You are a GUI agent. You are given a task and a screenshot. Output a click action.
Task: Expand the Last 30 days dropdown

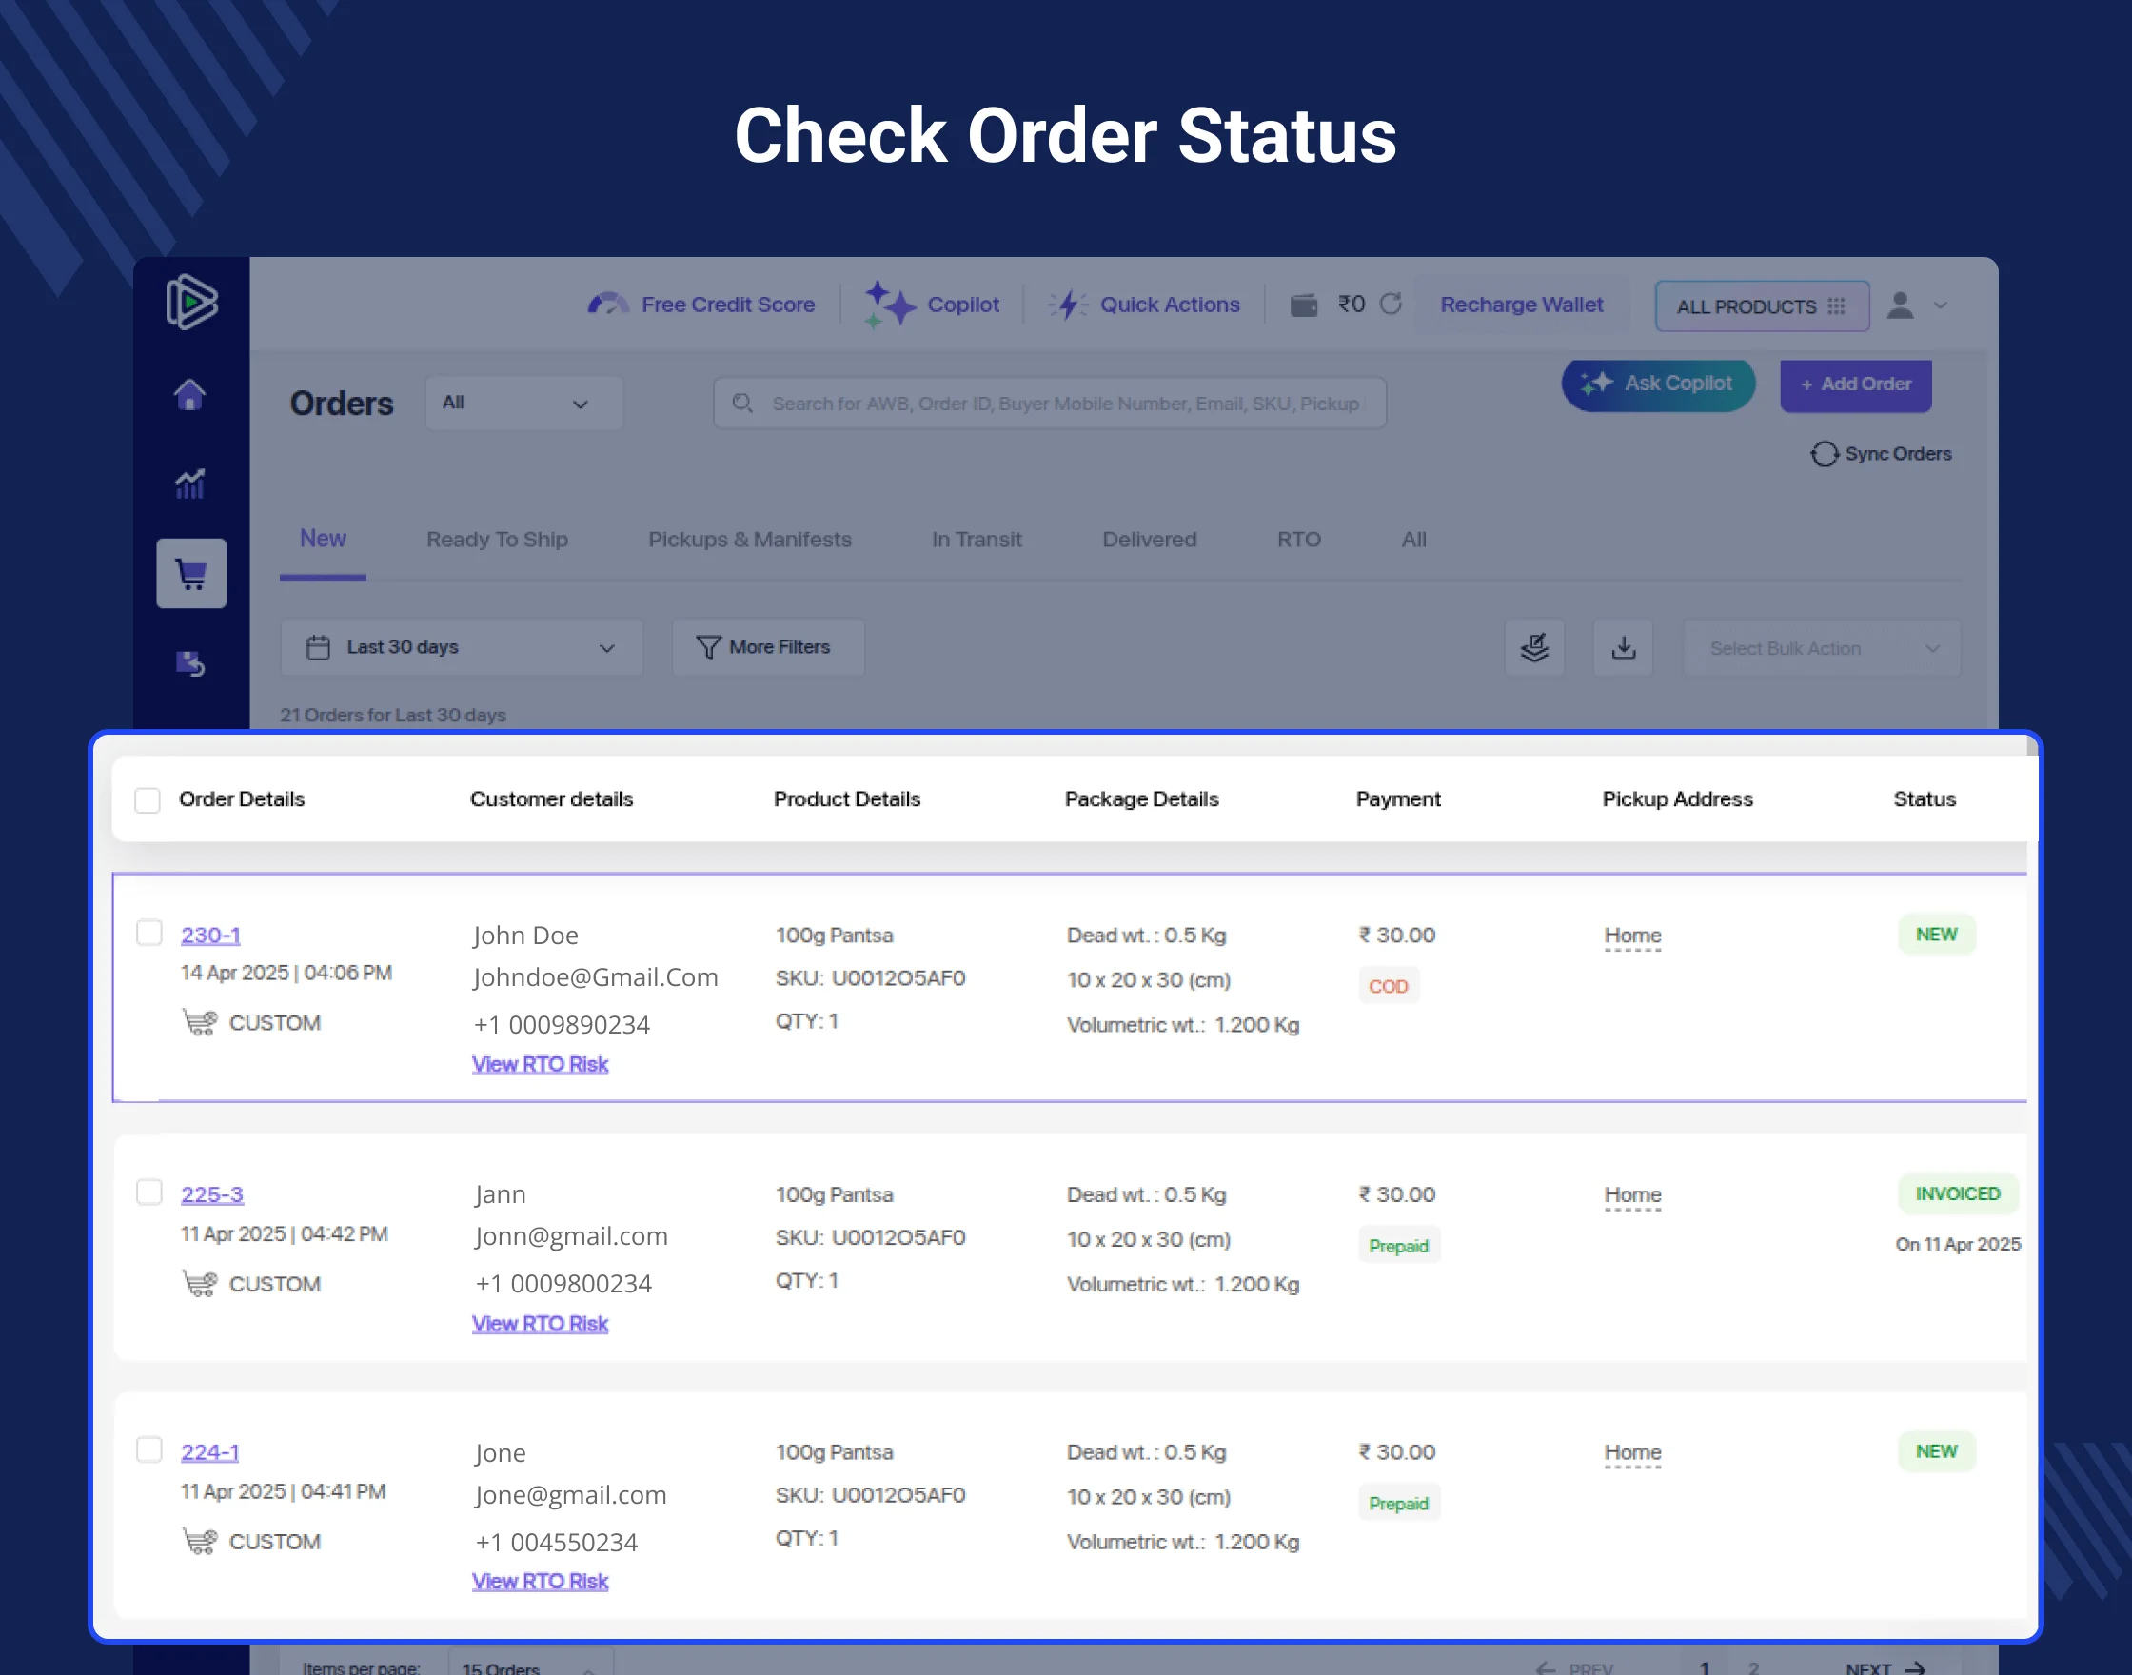click(x=461, y=647)
